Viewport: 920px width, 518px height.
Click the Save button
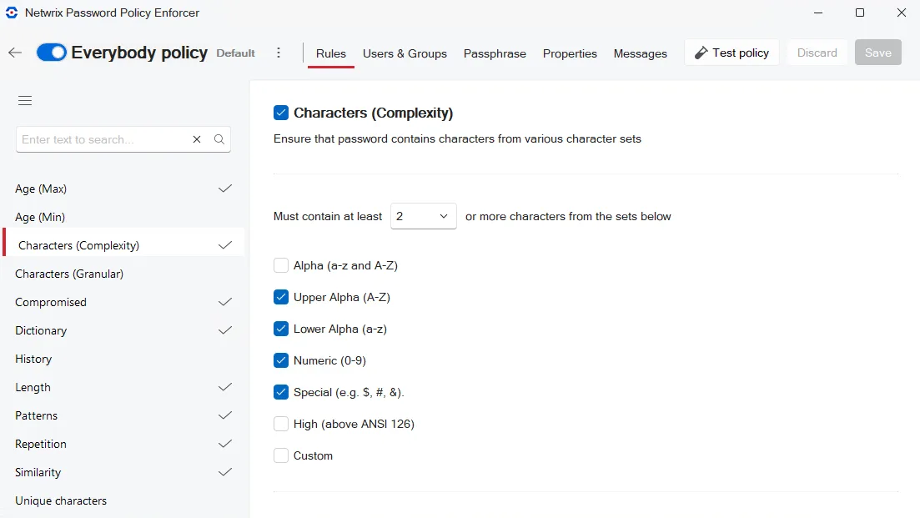point(877,53)
